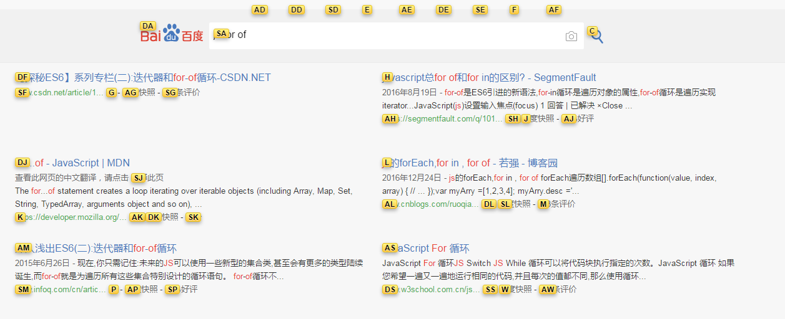Open the CSDN.NET for-of循环 result title
This screenshot has height=319, width=785.
[143, 78]
